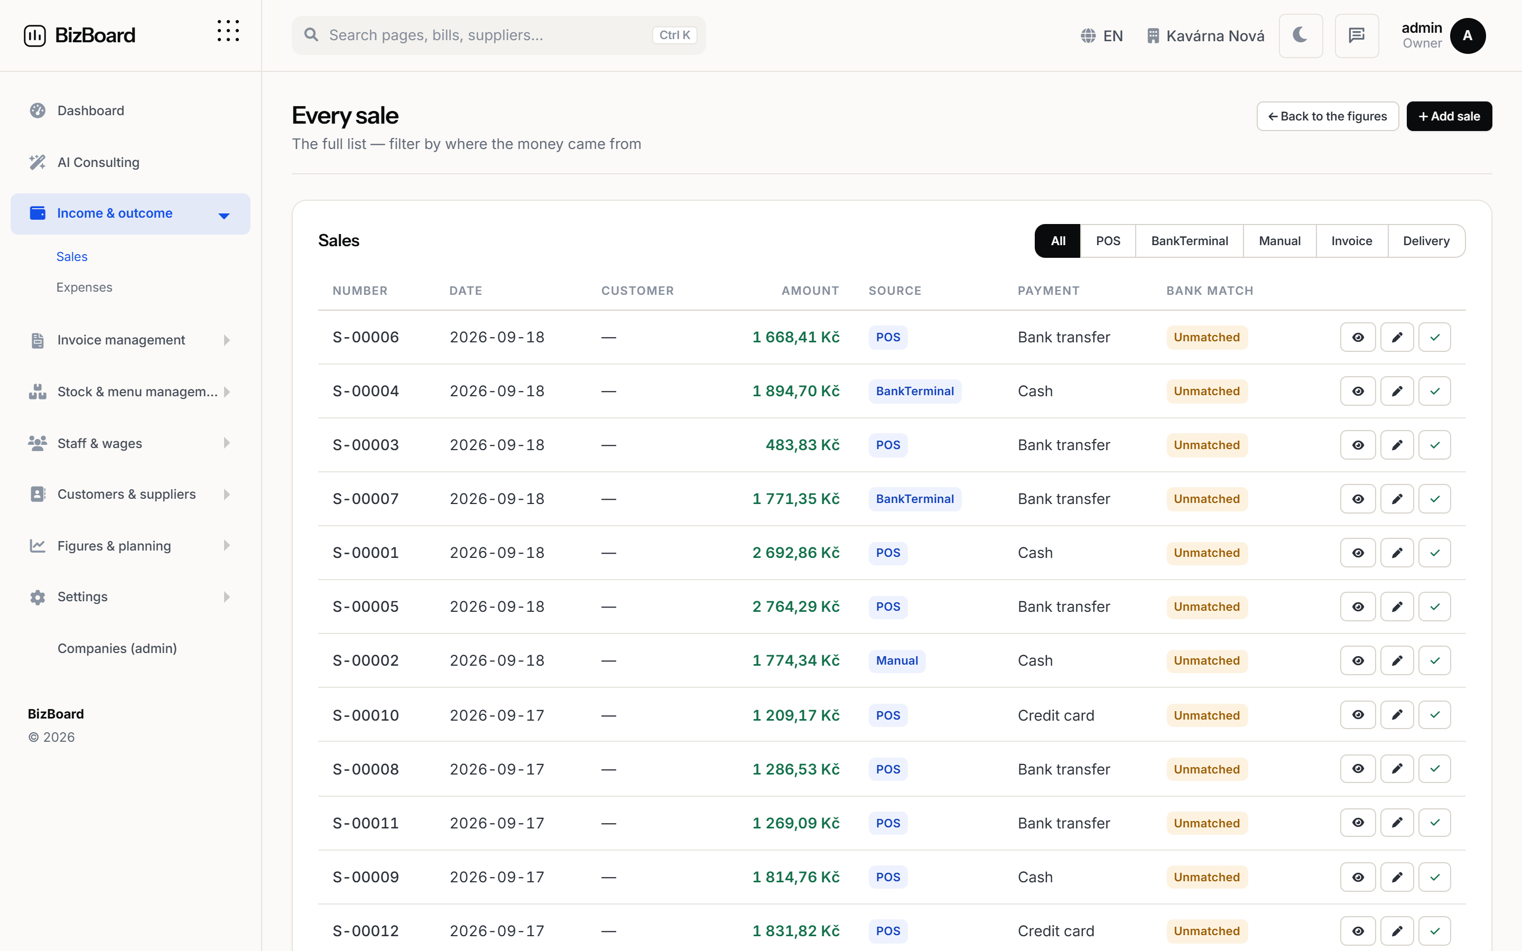Filter sales by POS tab
Viewport: 1522px width, 951px height.
[x=1108, y=241]
